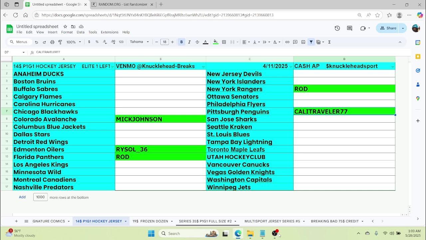Activate the paint format tool
Screen dimensions: 426x240
click(x=60, y=42)
